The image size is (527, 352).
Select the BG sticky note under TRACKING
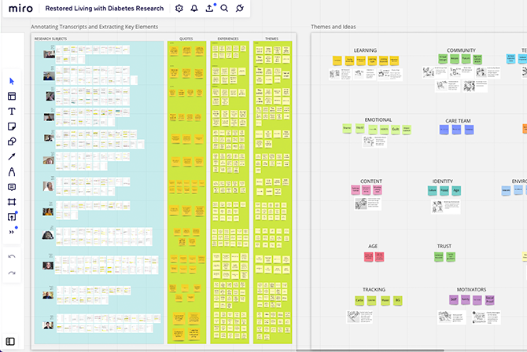(x=397, y=300)
